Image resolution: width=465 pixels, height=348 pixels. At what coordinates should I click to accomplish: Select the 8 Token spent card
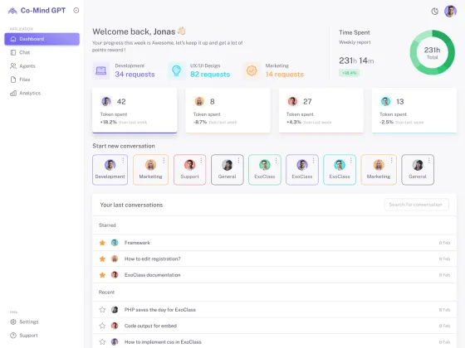point(228,111)
